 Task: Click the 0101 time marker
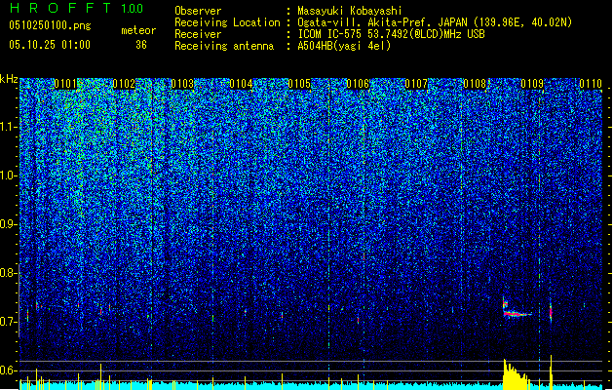click(65, 84)
